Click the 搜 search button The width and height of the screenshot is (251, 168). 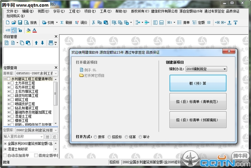coord(47,137)
